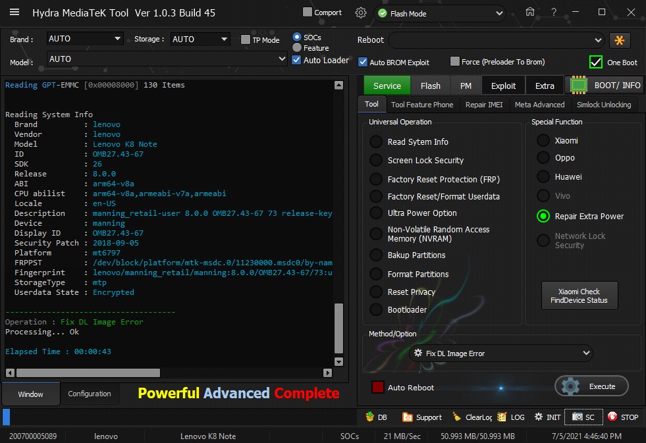
Task: Open the Repair IMEI tab
Action: [x=484, y=105]
